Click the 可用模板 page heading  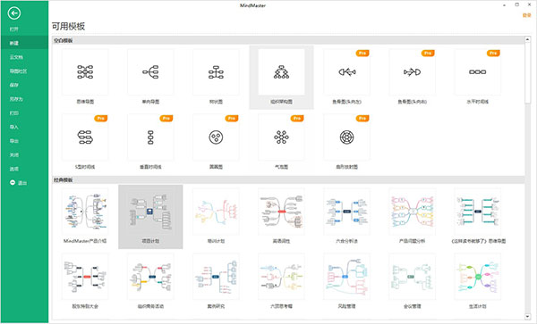tap(68, 26)
